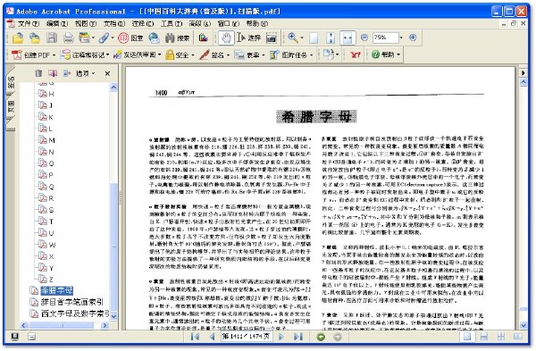Enable facing pages layout in status bar

point(518,337)
